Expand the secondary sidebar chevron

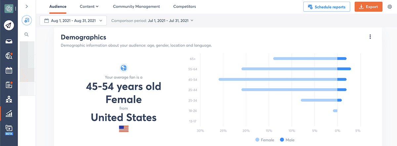pyautogui.click(x=26, y=6)
